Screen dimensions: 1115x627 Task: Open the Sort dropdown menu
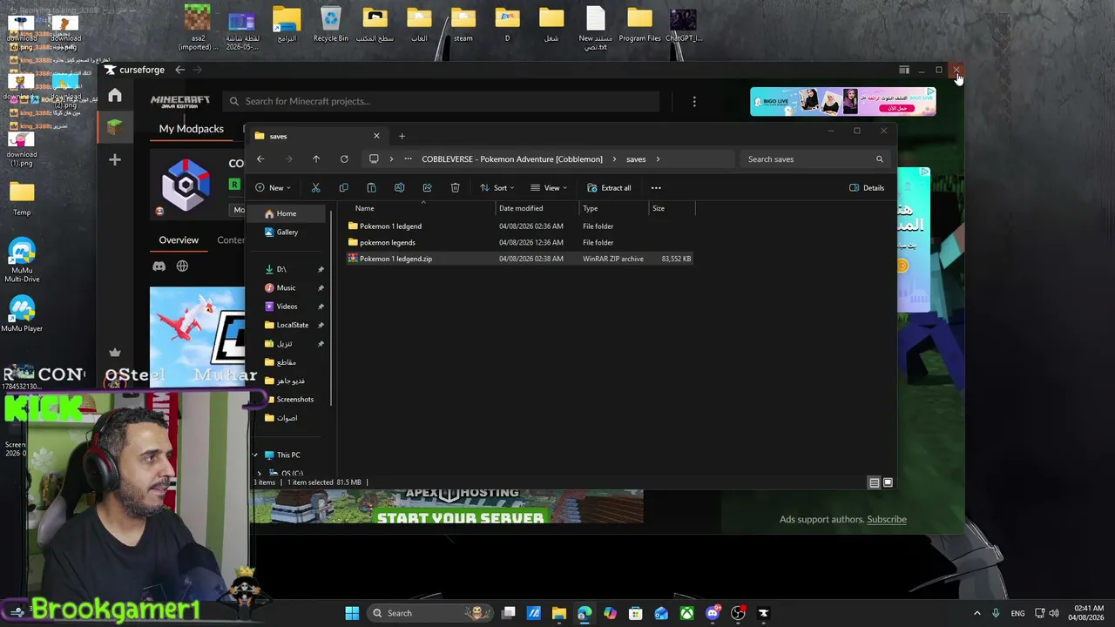tap(497, 188)
